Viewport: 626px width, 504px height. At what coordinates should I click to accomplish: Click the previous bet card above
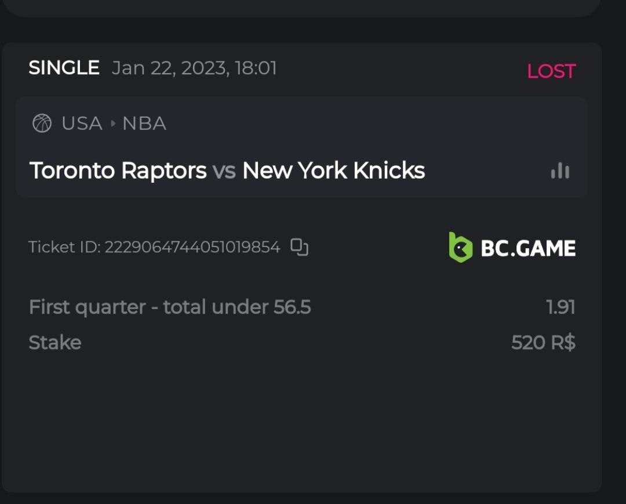coord(301,7)
